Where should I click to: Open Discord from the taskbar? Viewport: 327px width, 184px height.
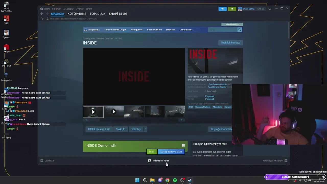[x=160, y=180]
